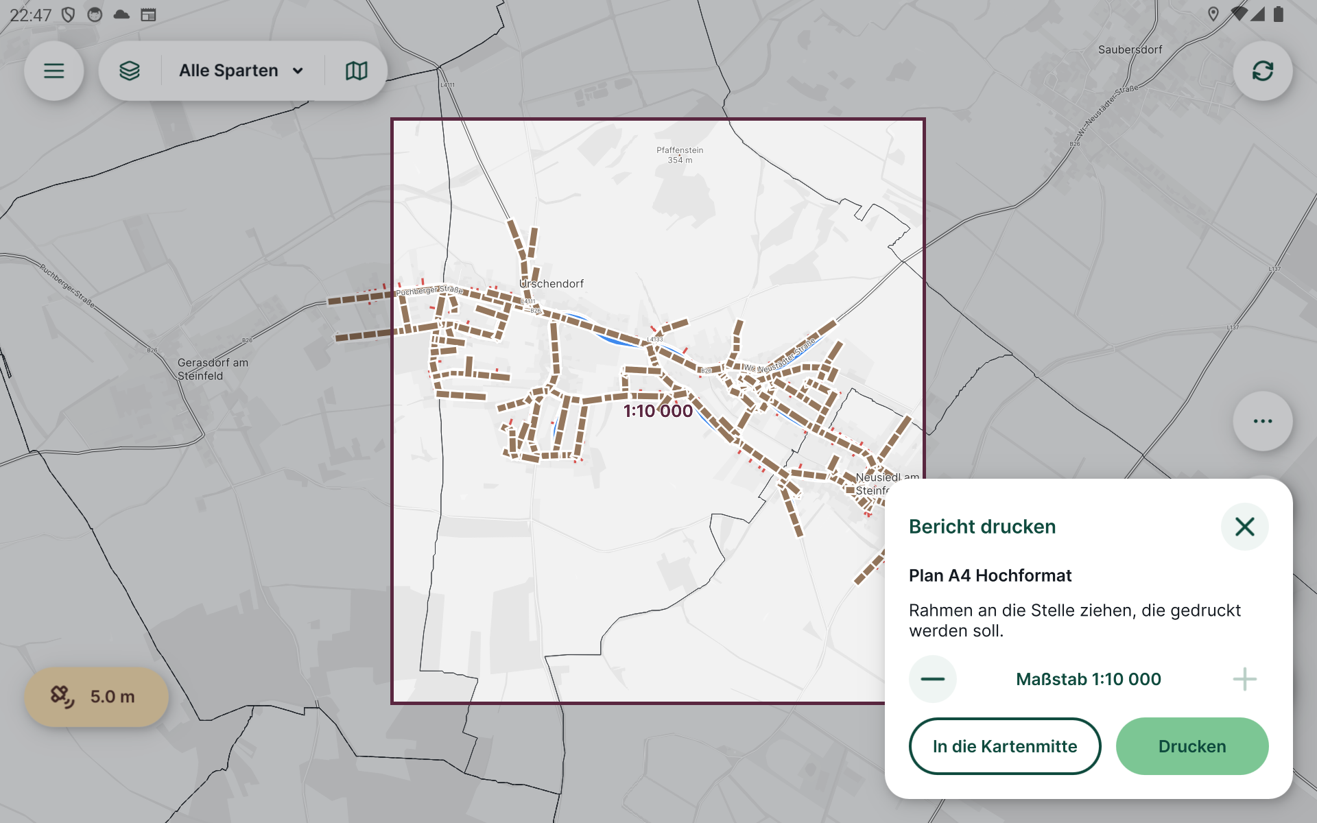Image resolution: width=1317 pixels, height=823 pixels.
Task: Tap the Saubersdorf place label
Action: coord(1130,50)
